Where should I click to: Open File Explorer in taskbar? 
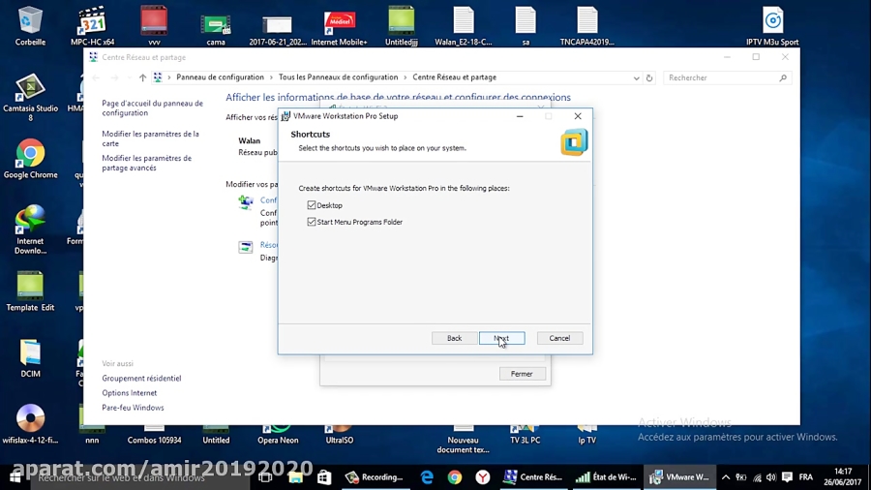tap(295, 476)
